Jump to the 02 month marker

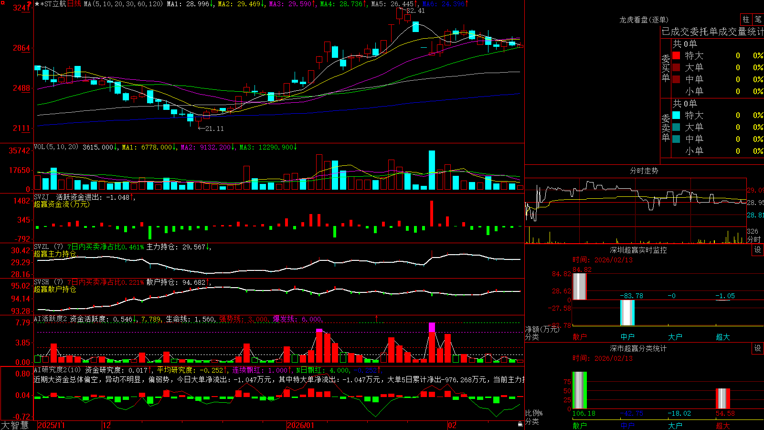coord(452,425)
